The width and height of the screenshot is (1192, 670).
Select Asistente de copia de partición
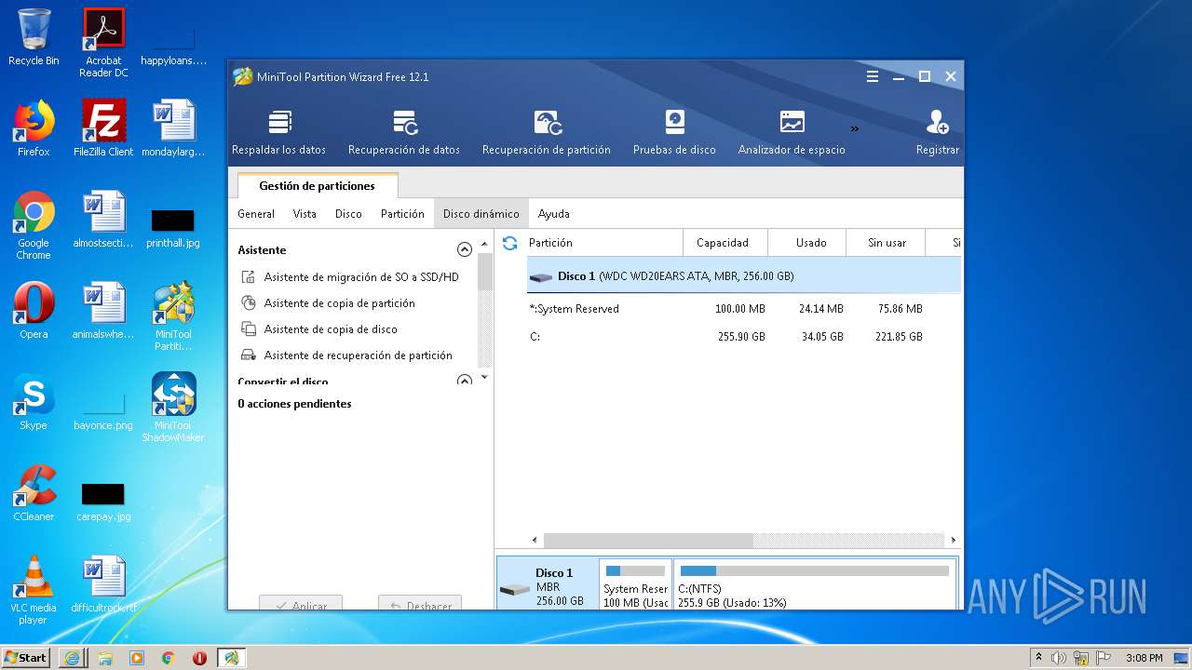click(x=328, y=302)
